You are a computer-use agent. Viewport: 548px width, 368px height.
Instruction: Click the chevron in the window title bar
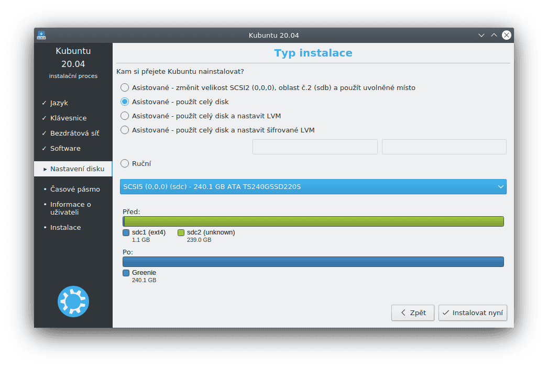pyautogui.click(x=481, y=35)
